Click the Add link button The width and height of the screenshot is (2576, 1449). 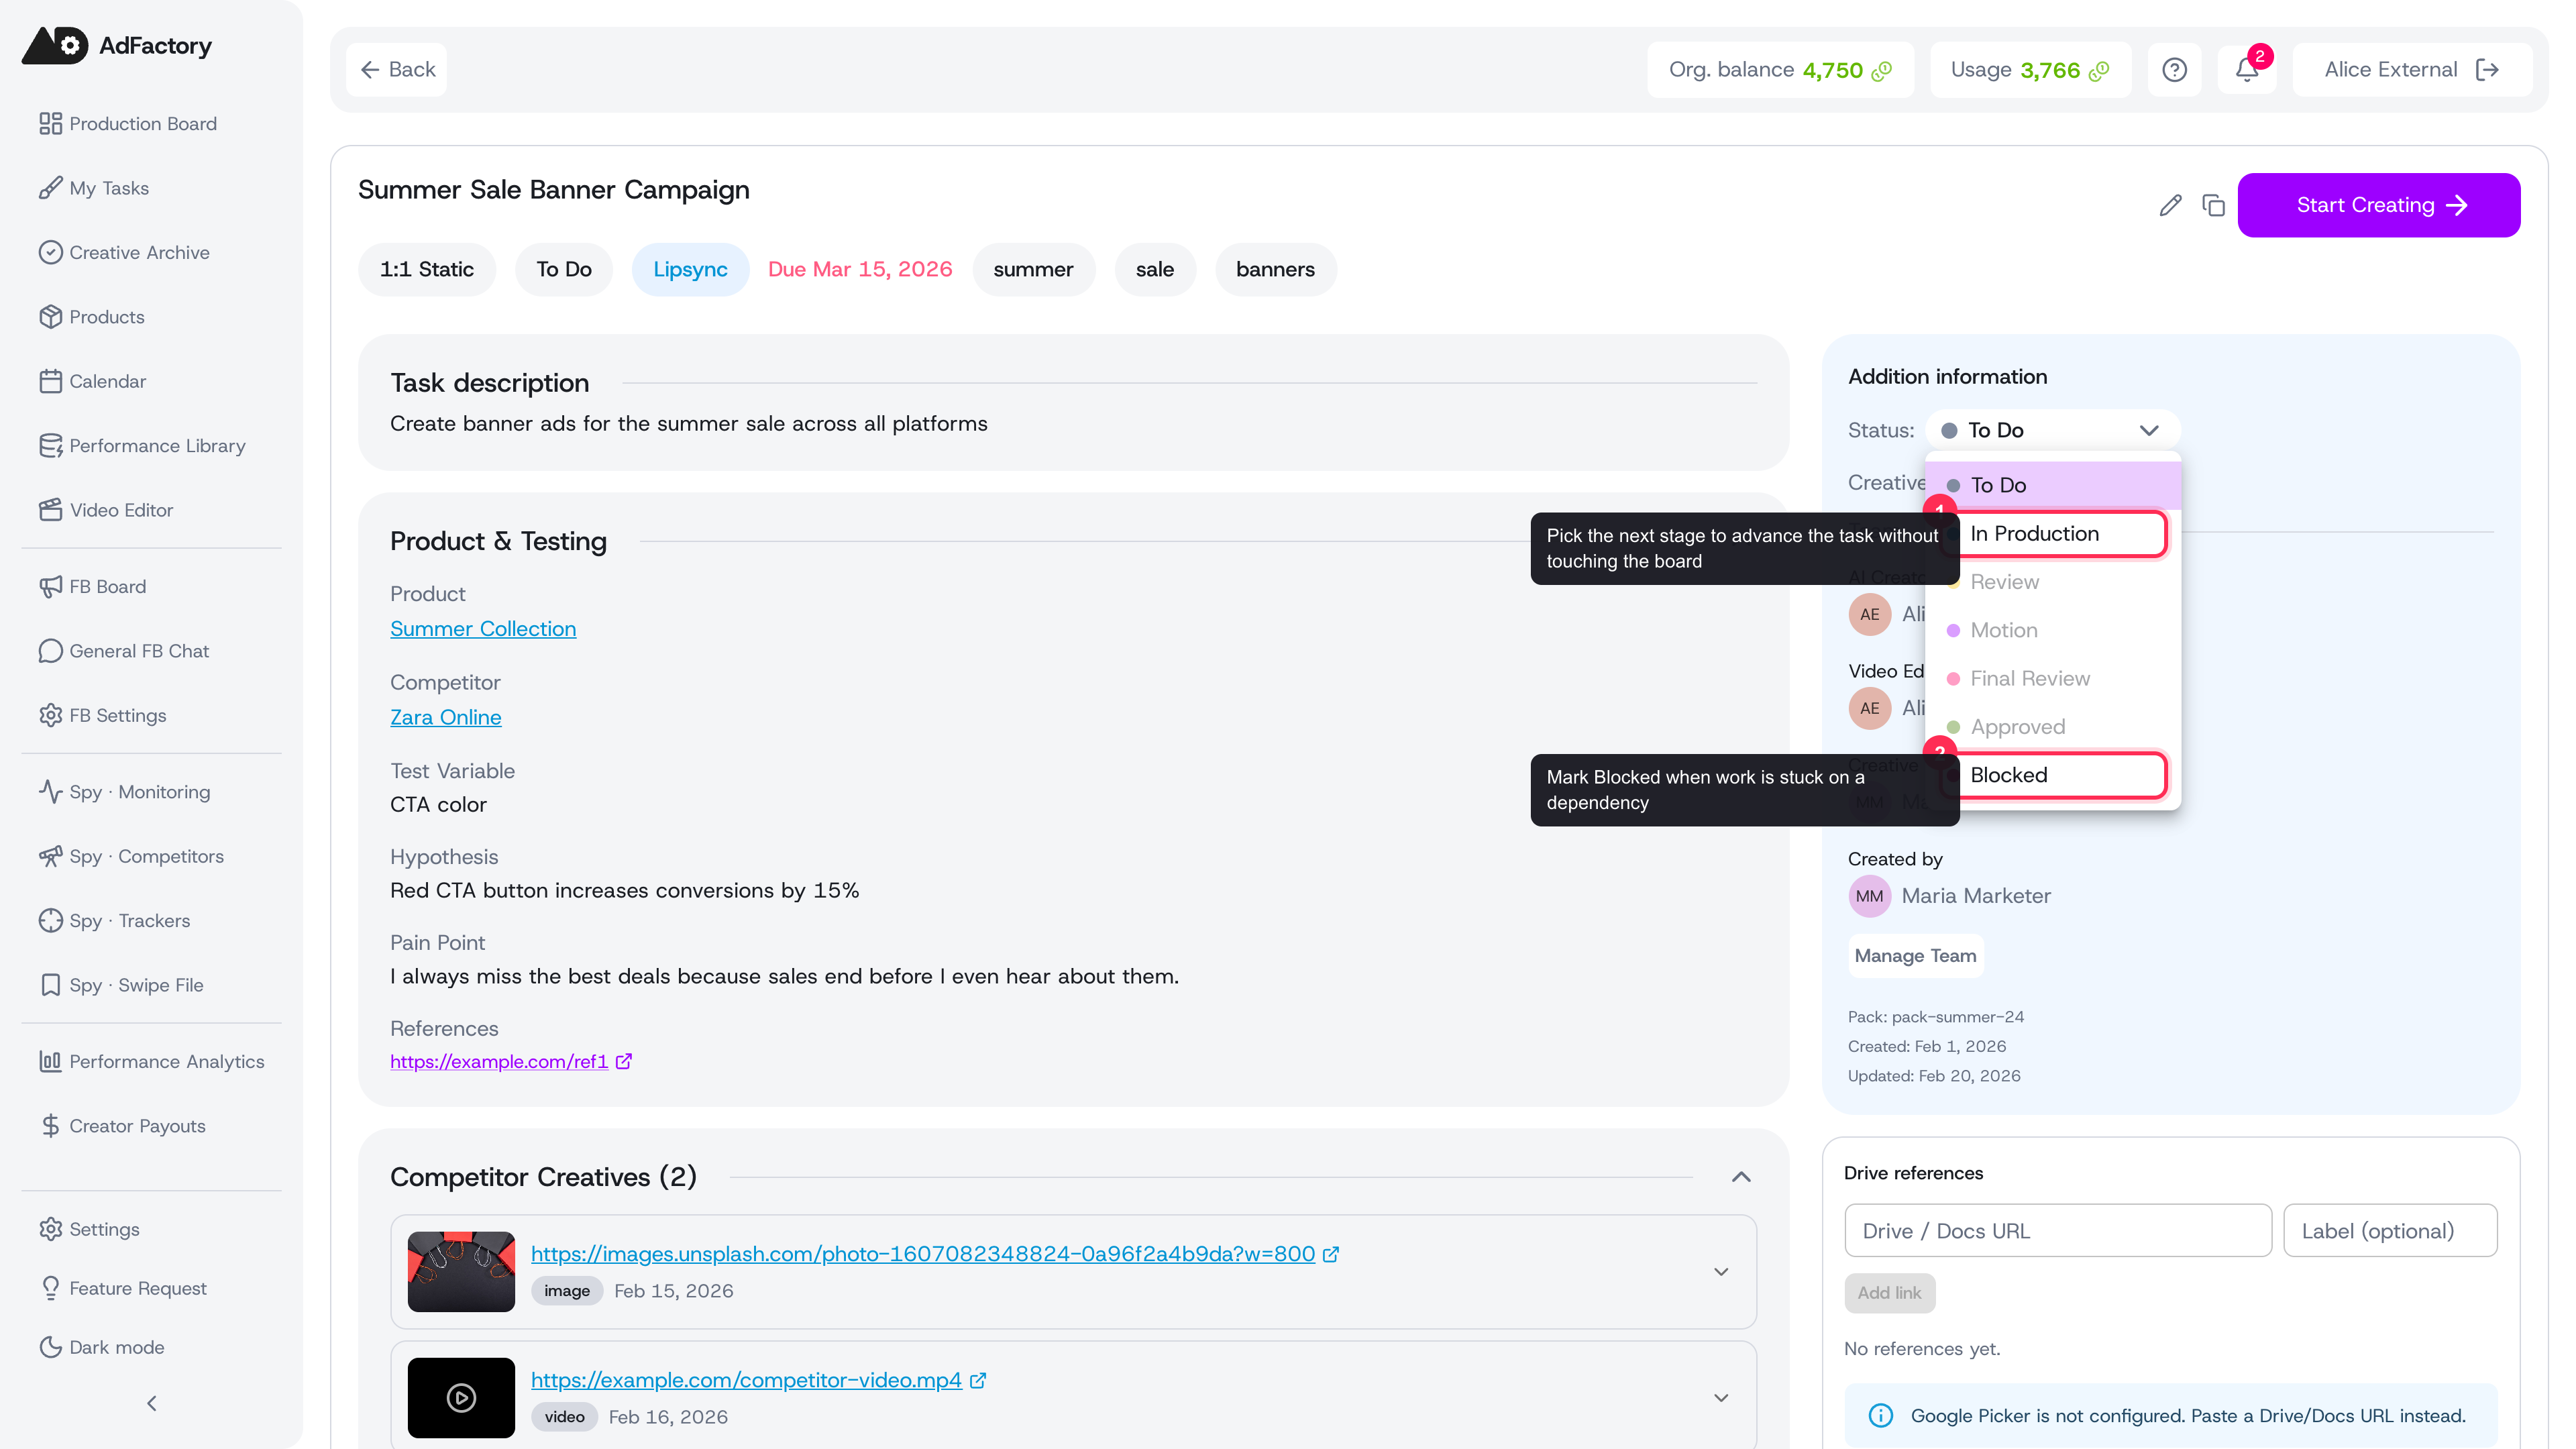tap(1889, 1293)
